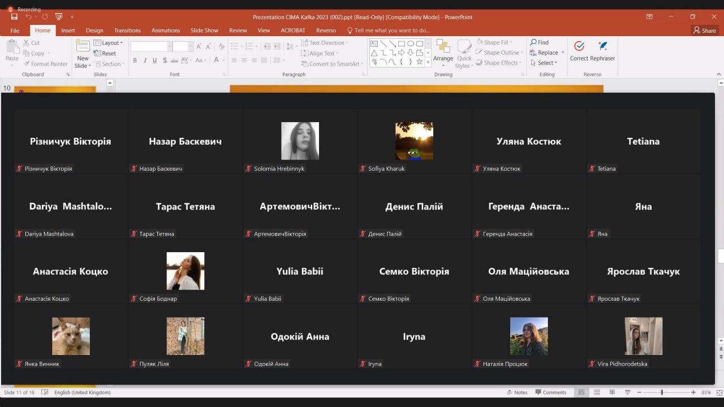Select Sofiya Kharuk's participant tile
Image resolution: width=724 pixels, height=407 pixels.
(x=414, y=141)
